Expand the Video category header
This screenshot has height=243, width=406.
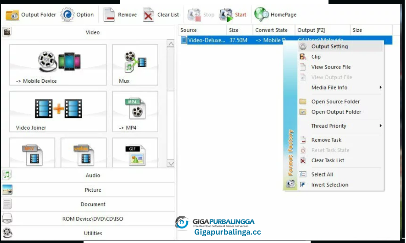[x=88, y=32]
